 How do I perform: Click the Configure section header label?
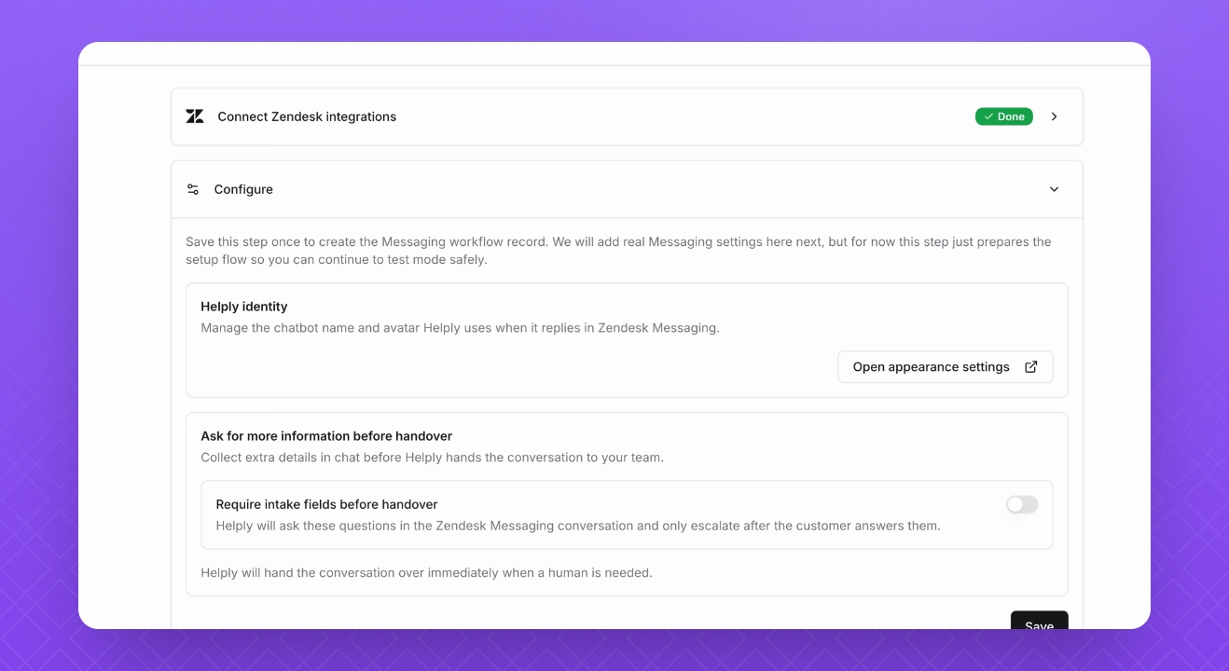click(243, 189)
